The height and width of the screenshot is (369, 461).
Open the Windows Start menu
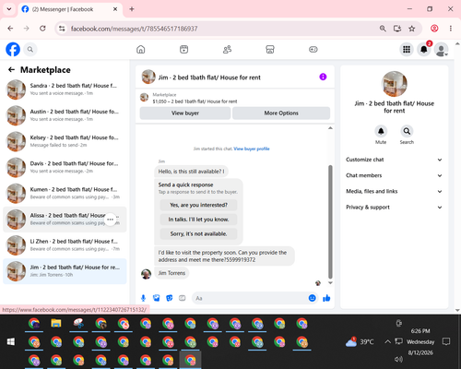click(x=11, y=341)
